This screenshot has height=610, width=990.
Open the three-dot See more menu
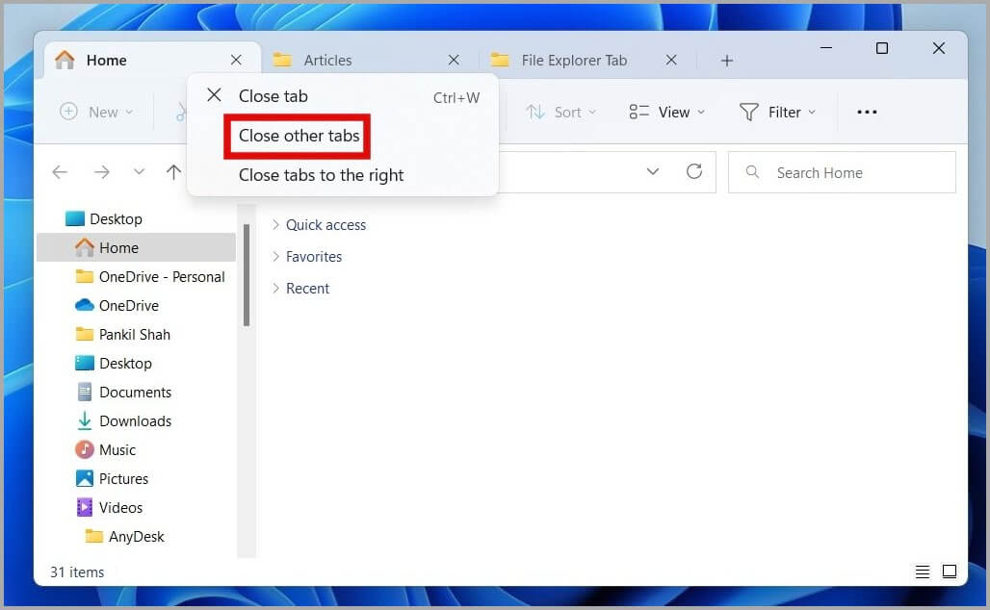pos(867,113)
